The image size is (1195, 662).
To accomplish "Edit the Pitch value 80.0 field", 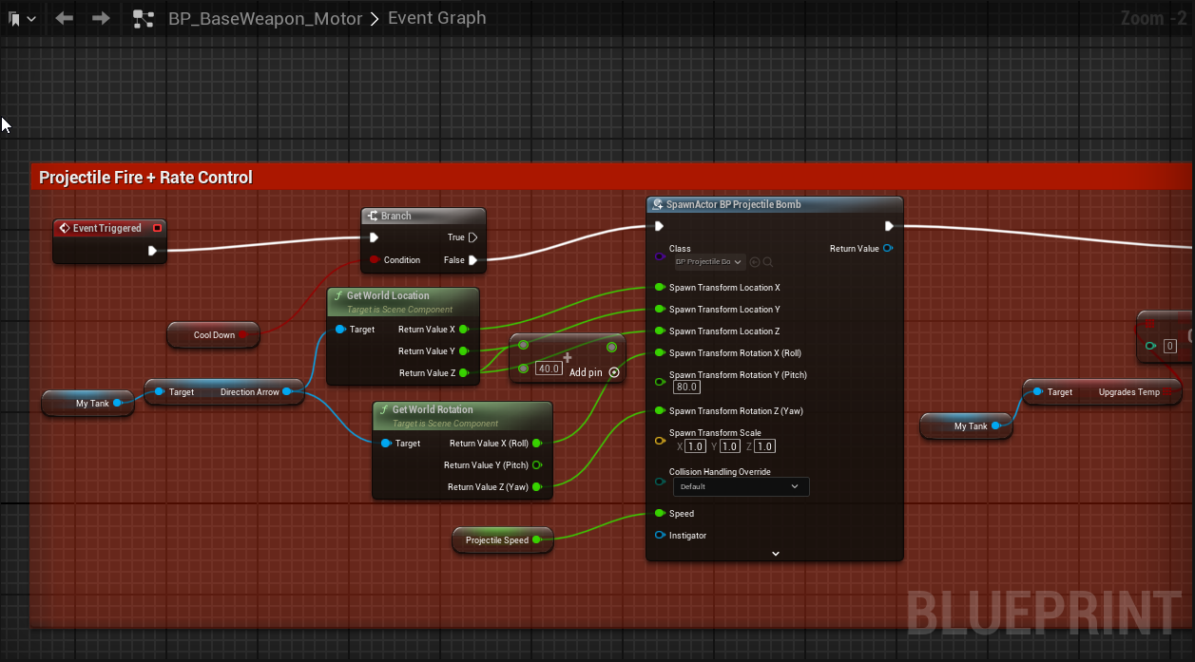I will coord(686,387).
